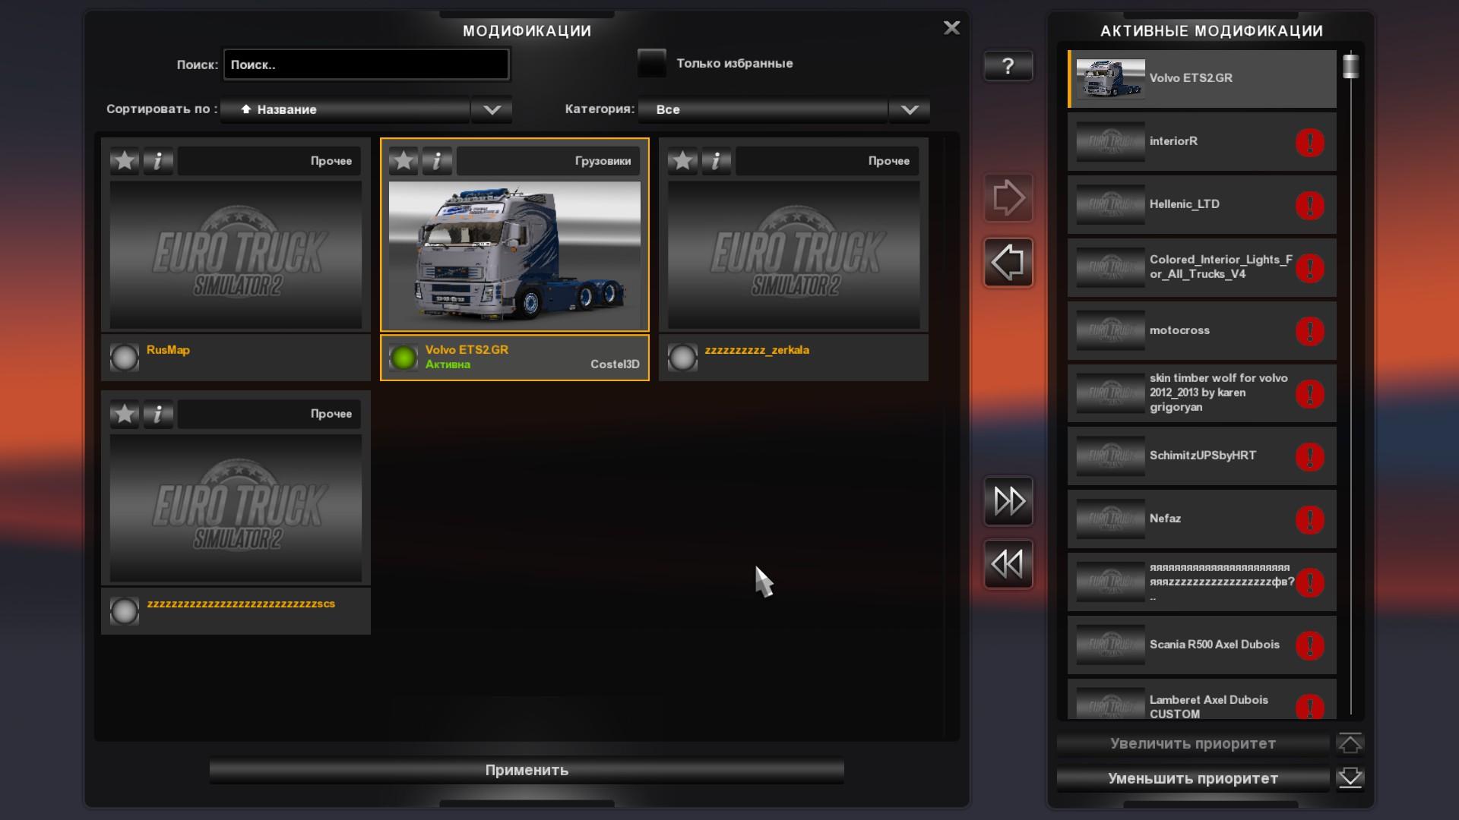Click the right arrow to activate mod
The image size is (1459, 820).
point(1008,198)
